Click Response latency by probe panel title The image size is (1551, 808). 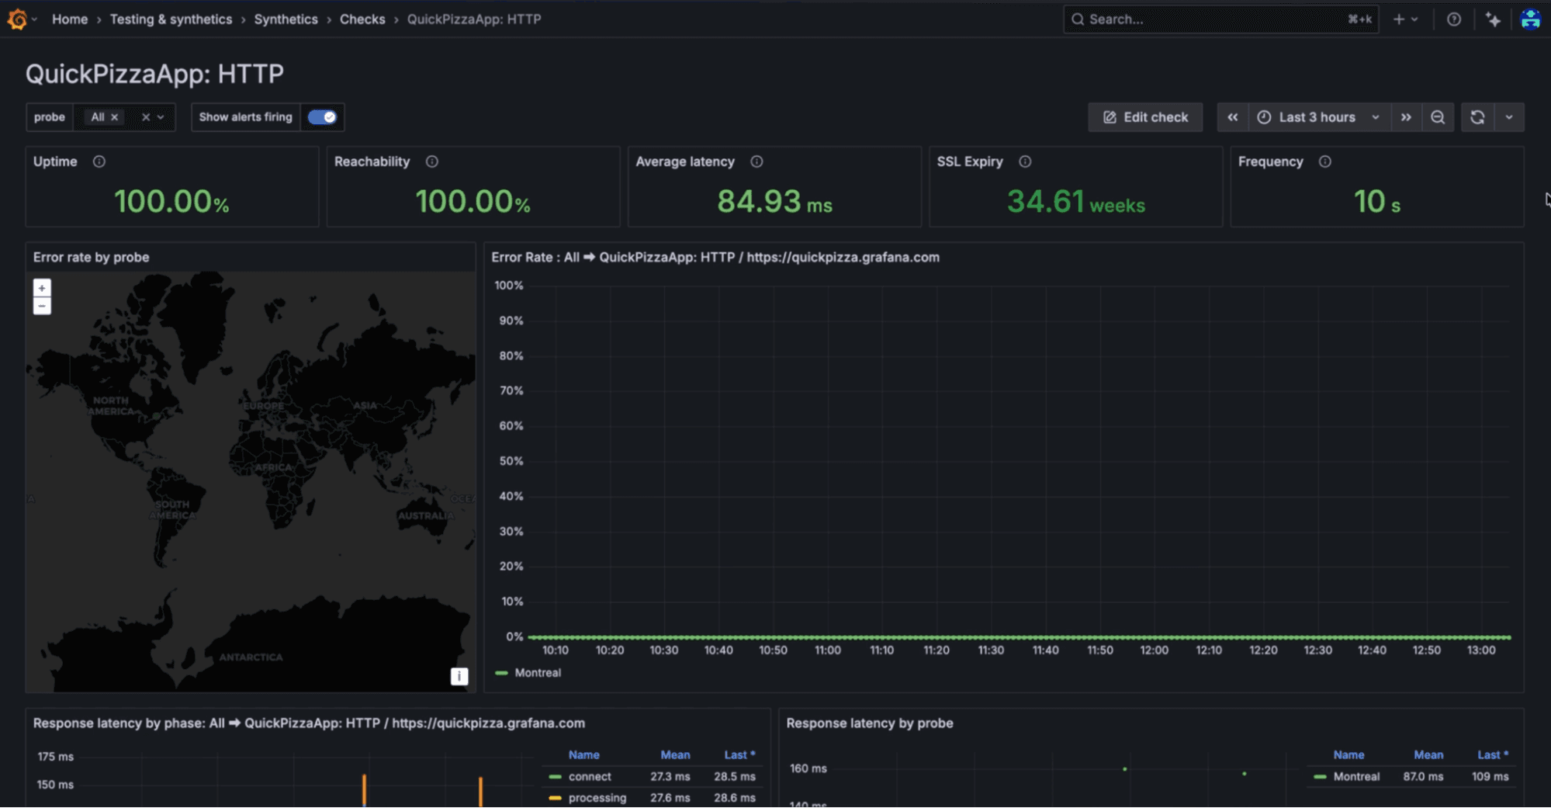click(870, 723)
